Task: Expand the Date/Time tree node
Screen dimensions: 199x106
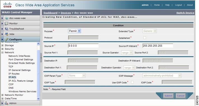Action: (3, 98)
